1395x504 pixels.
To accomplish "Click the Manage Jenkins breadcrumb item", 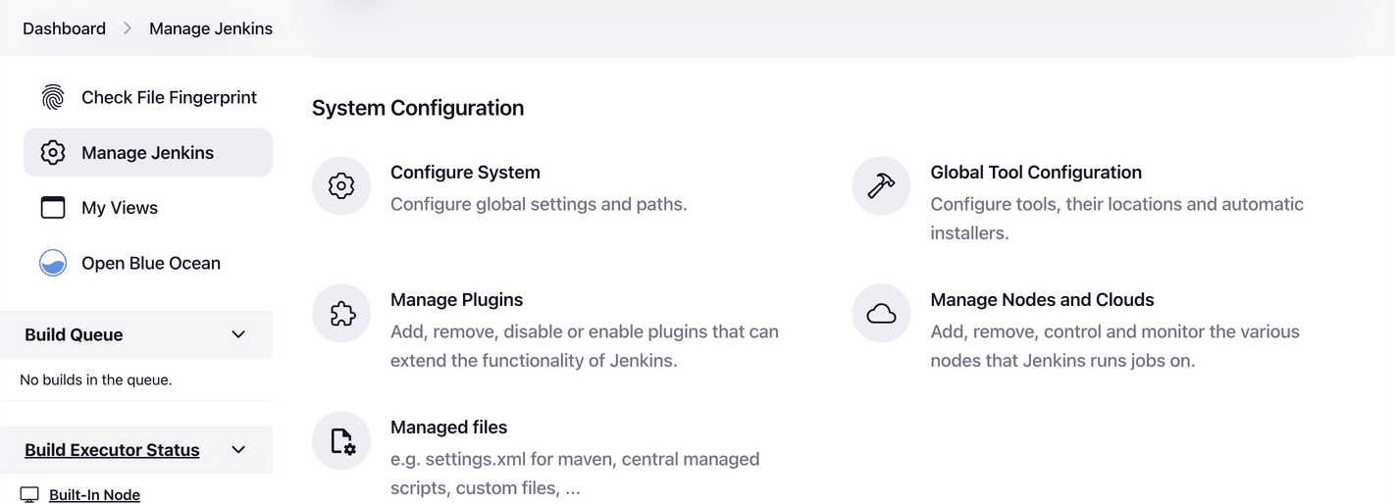I will coord(211,28).
